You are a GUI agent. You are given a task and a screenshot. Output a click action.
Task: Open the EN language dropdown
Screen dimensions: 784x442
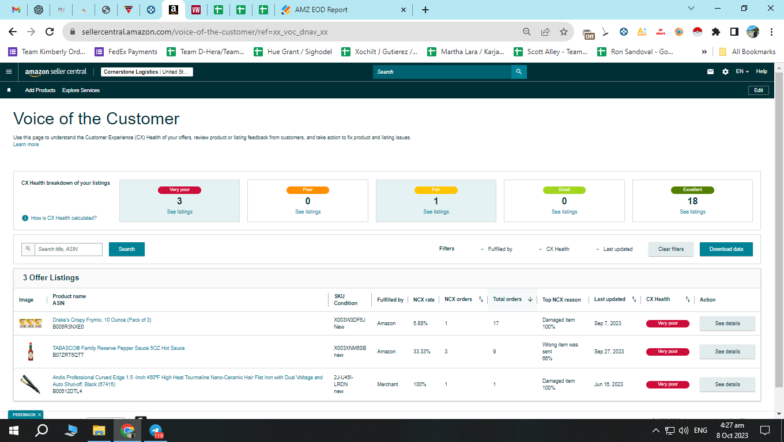[x=742, y=72]
